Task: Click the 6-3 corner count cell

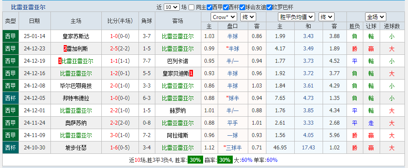Action: (147, 98)
